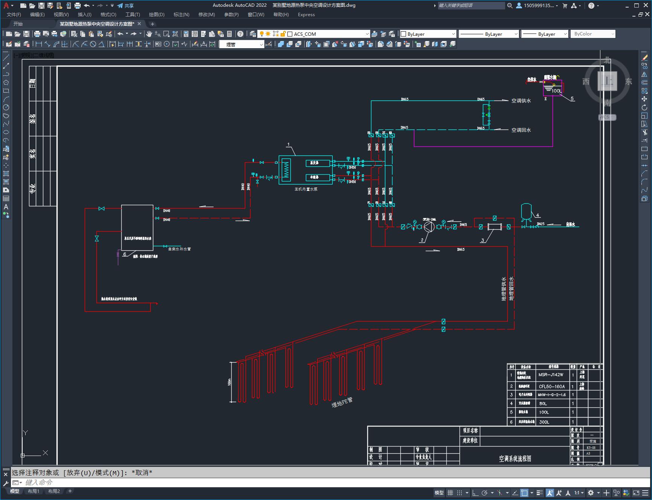Open the 修改(M) menu
Viewport: 652px width, 500px height.
pos(206,14)
